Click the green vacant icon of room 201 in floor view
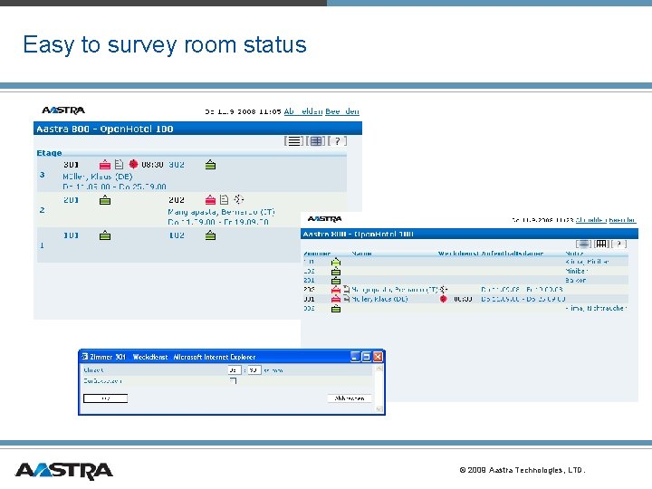The image size is (652, 489). pos(105,200)
